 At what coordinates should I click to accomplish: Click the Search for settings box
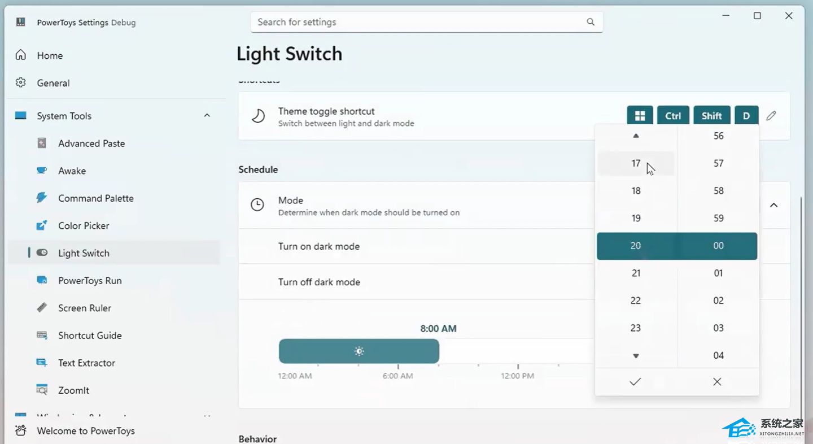[427, 22]
